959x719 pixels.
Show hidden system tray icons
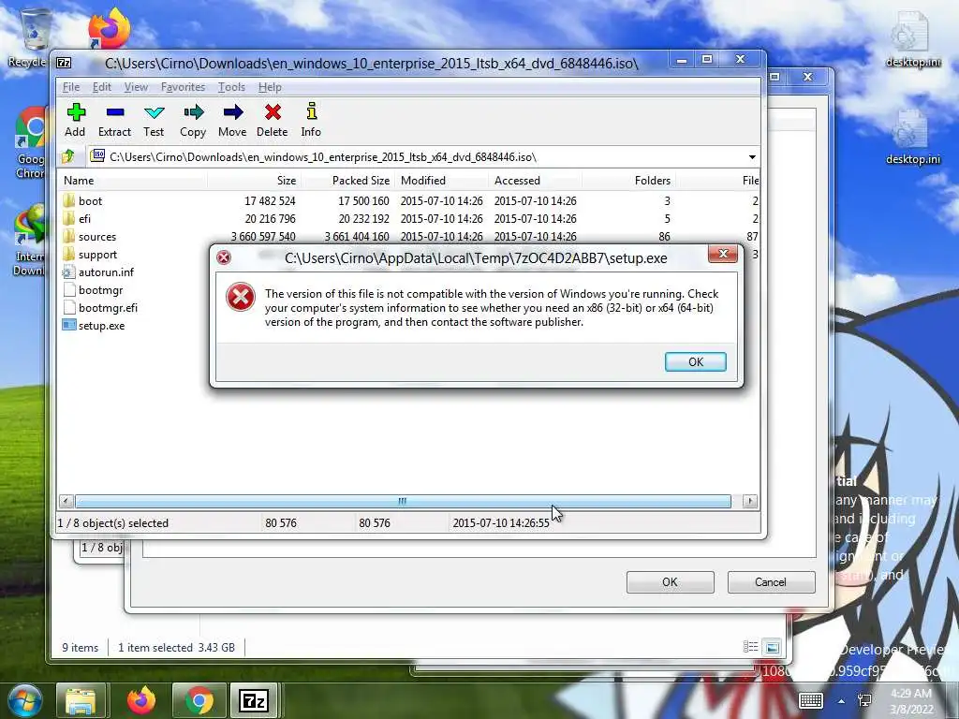point(842,701)
